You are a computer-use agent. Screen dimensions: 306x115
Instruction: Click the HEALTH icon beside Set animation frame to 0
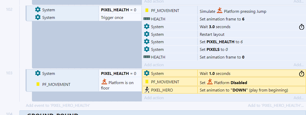click(x=146, y=57)
